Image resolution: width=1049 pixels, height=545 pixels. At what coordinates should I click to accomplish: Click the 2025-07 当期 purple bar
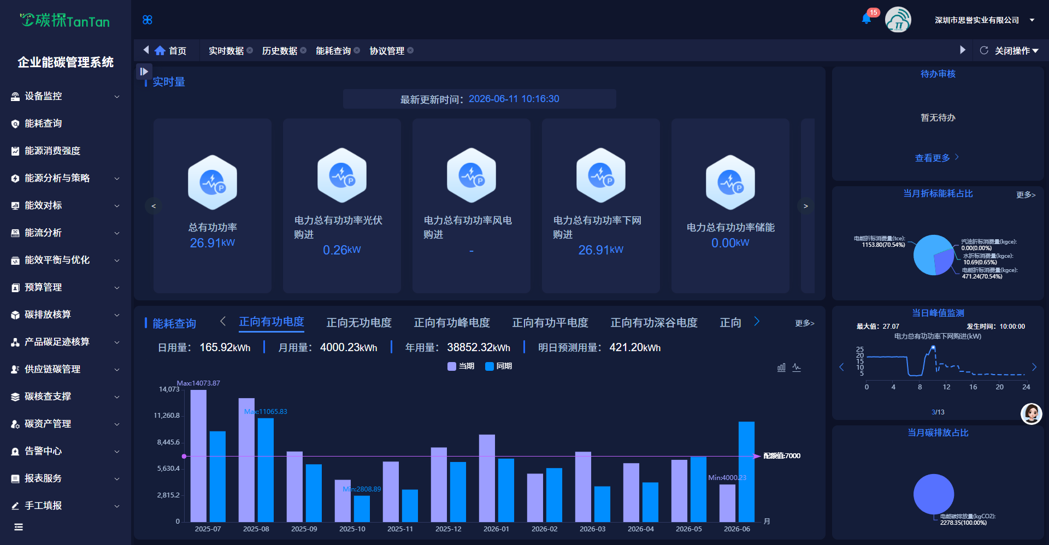pos(198,456)
